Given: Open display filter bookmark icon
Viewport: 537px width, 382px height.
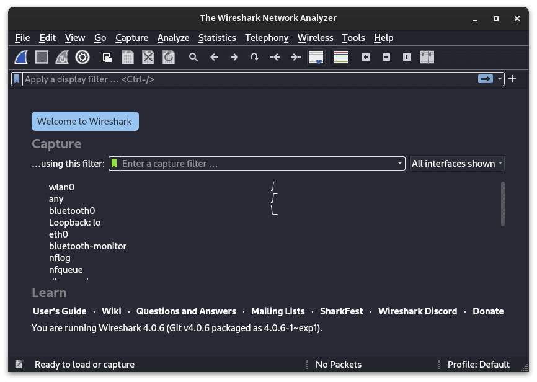Looking at the screenshot, I should pyautogui.click(x=17, y=79).
